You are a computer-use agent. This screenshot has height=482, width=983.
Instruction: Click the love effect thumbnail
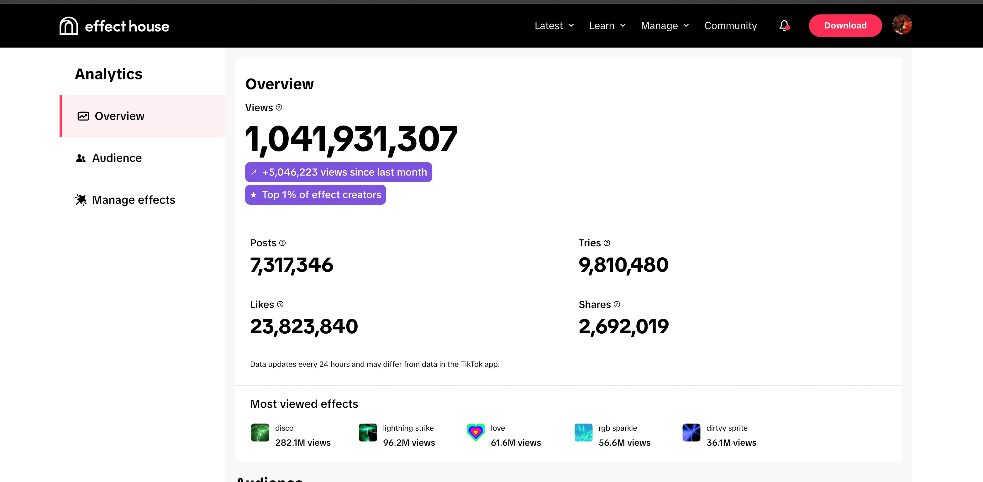click(475, 434)
